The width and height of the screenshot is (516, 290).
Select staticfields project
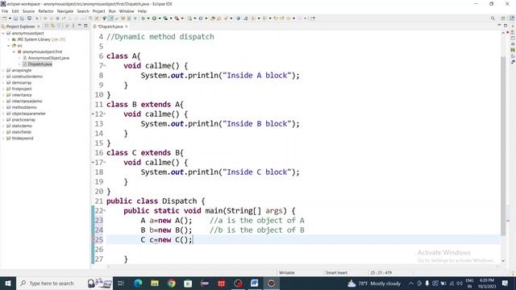(22, 132)
